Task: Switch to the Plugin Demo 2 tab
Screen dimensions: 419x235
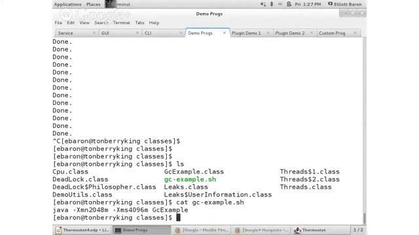Action: click(295, 33)
